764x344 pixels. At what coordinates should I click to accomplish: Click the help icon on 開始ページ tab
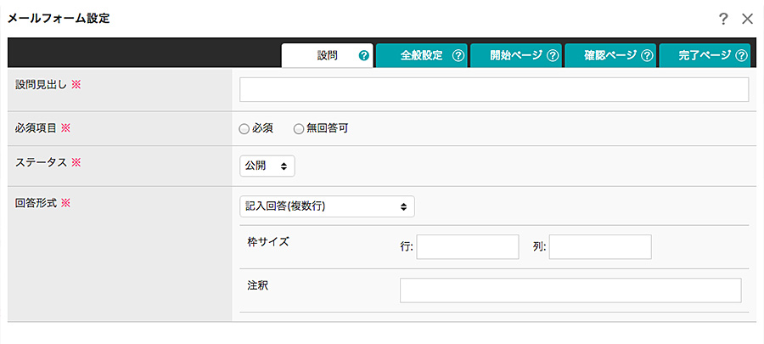click(552, 55)
